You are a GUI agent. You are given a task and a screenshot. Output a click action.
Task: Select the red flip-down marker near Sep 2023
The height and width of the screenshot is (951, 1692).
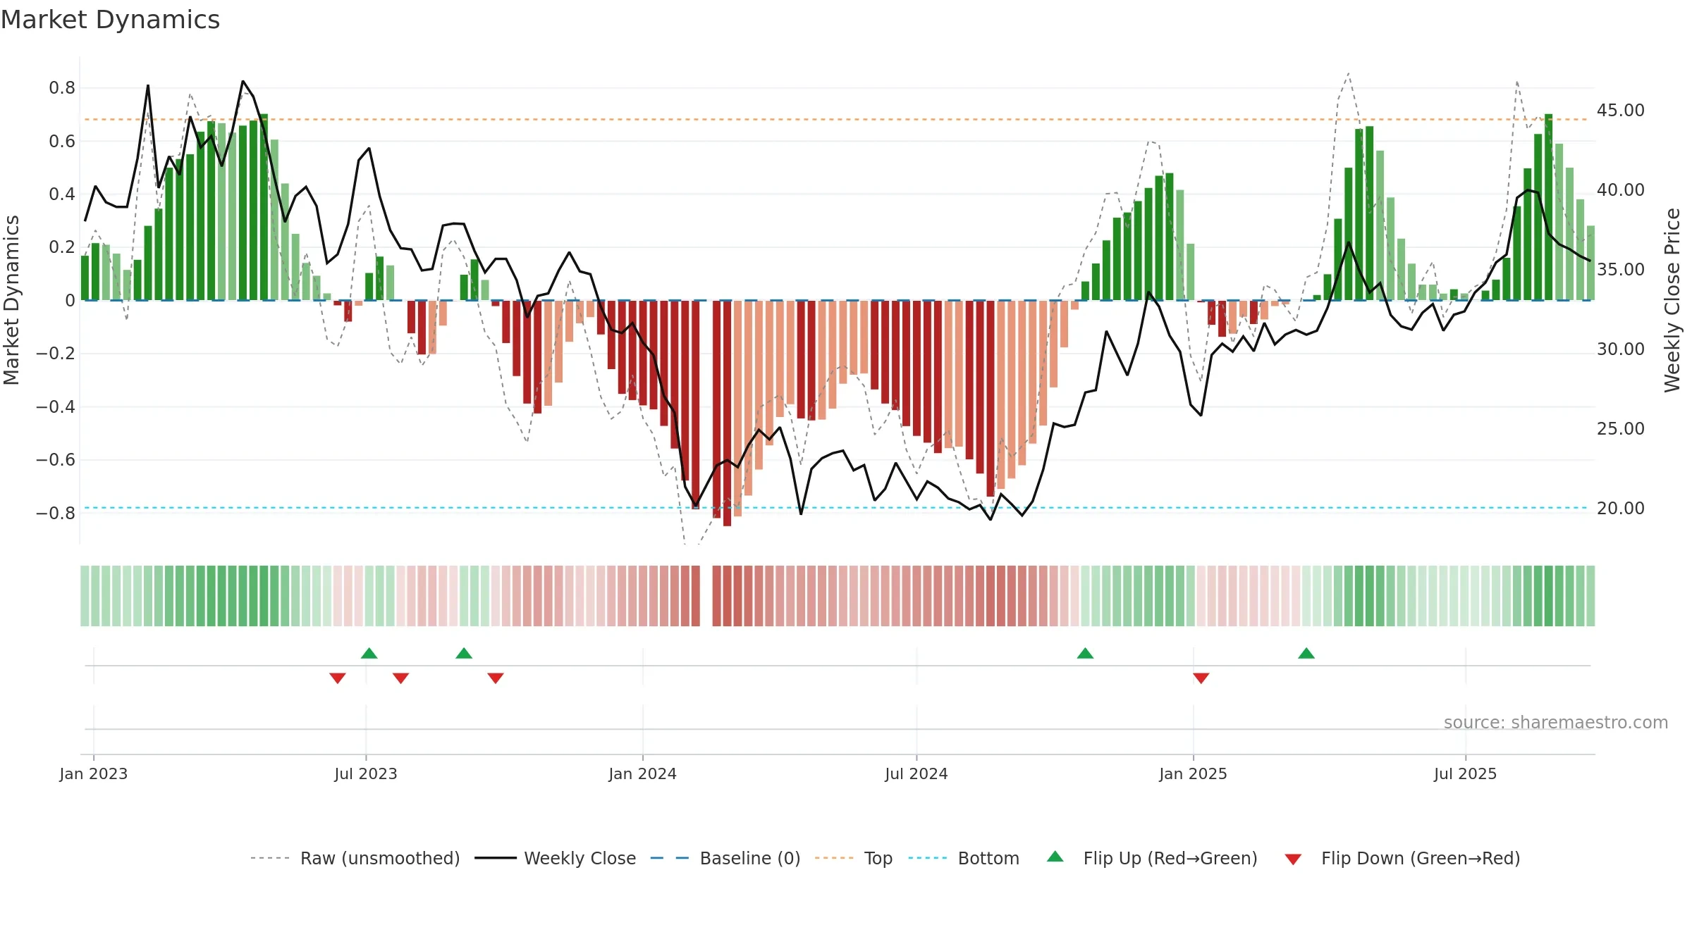(x=496, y=678)
